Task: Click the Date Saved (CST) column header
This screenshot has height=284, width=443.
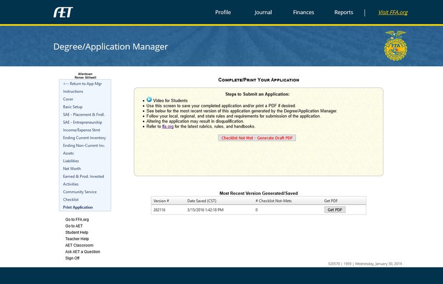Action: pos(202,201)
